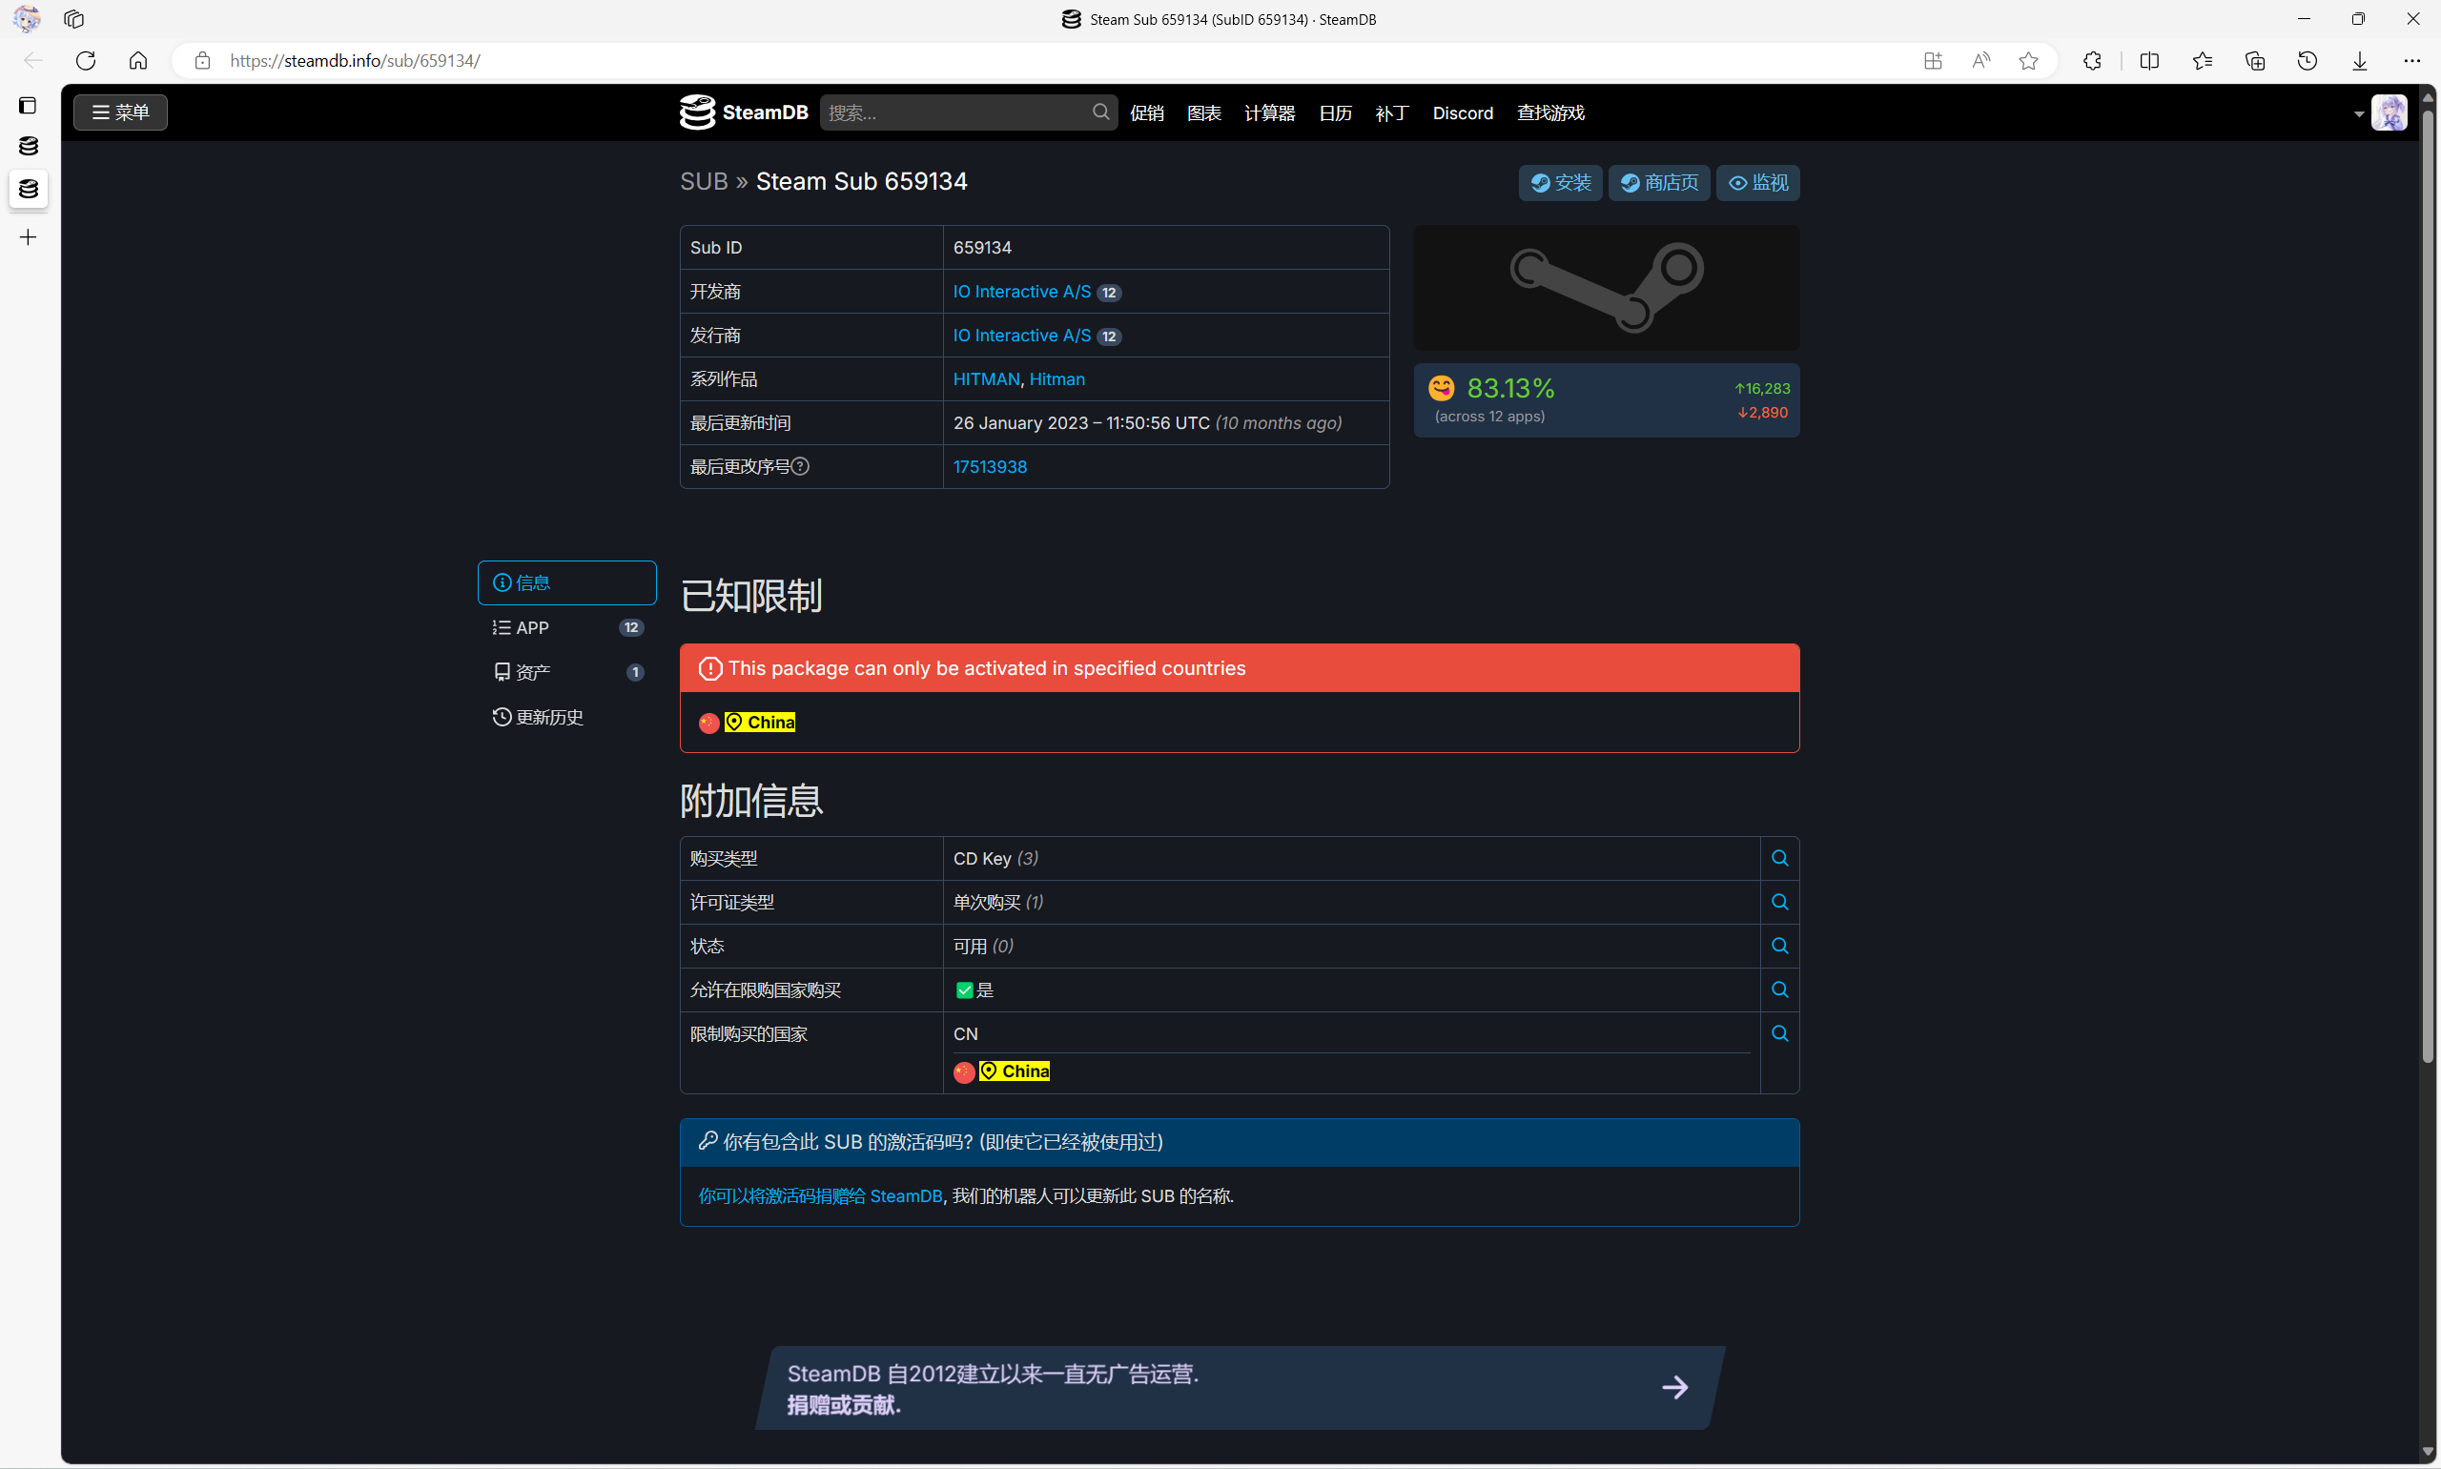The image size is (2441, 1469).
Task: Open the HITMAN franchise link
Action: (986, 379)
